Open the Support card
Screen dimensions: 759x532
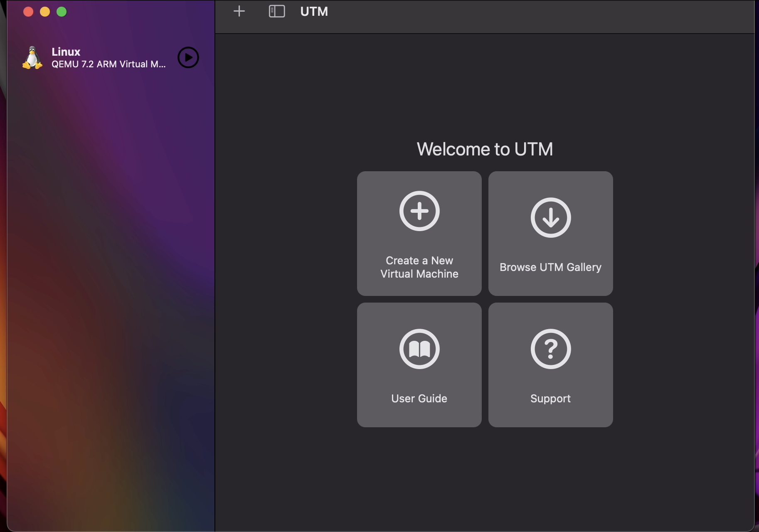(551, 365)
